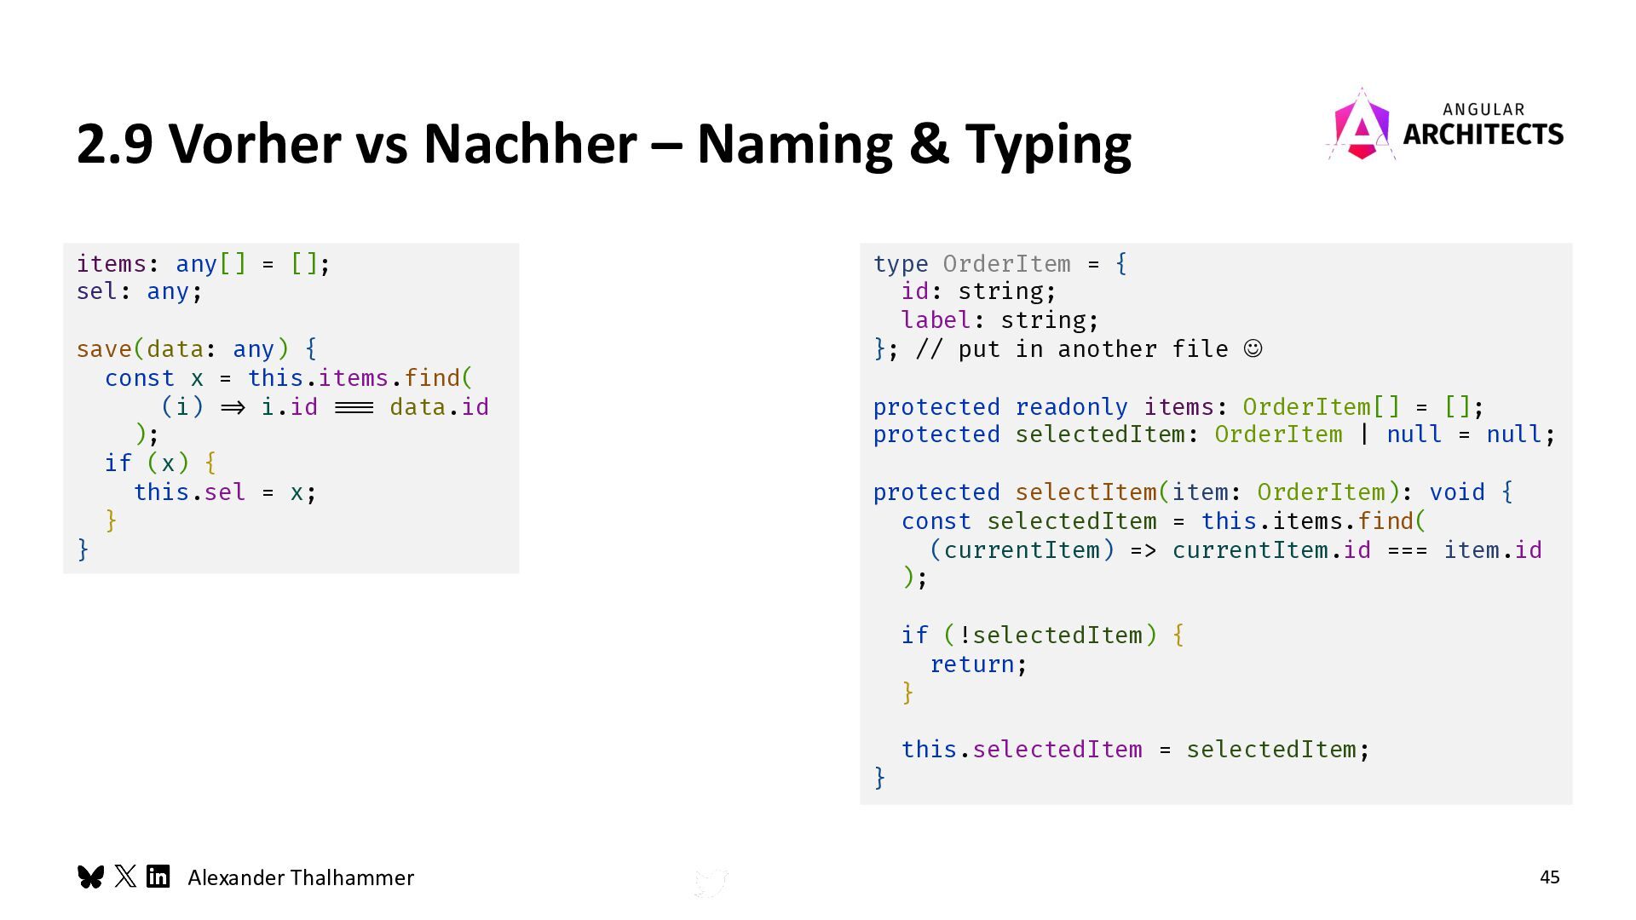The width and height of the screenshot is (1636, 920).
Task: Click 'sel: any;' declaration
Action: [139, 291]
